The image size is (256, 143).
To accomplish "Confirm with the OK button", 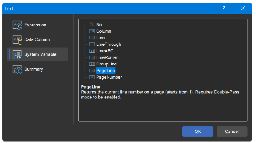I will pos(198,131).
